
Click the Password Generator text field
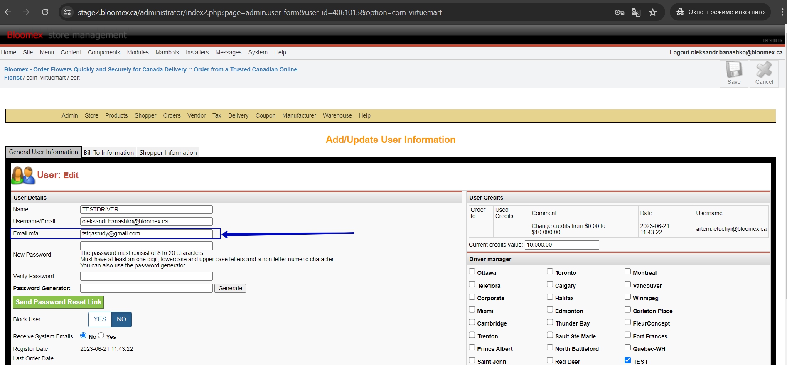coord(146,288)
